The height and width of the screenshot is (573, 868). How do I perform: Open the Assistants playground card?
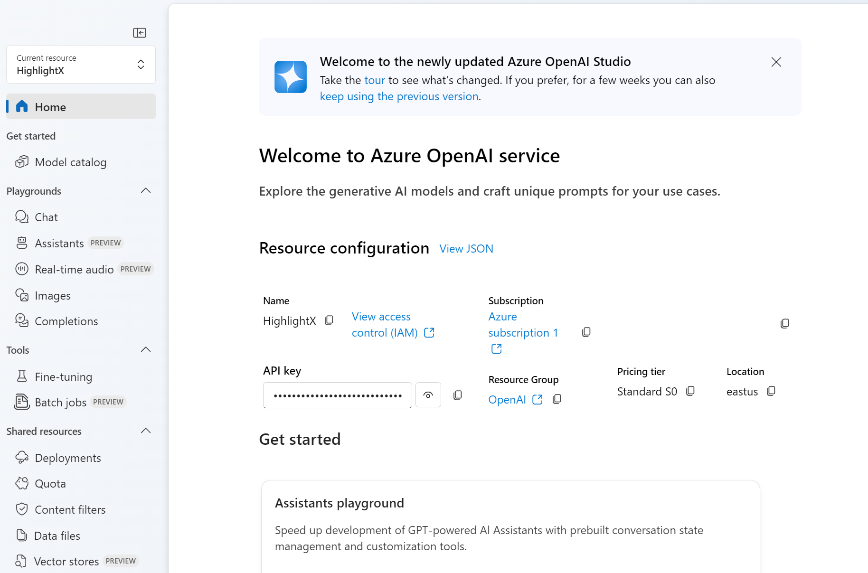pos(510,526)
